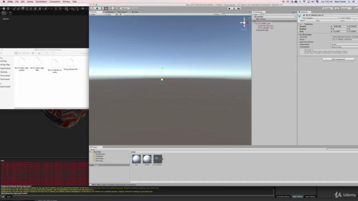Click the Apple menu icon
This screenshot has height=201, width=358.
(x=4, y=2)
